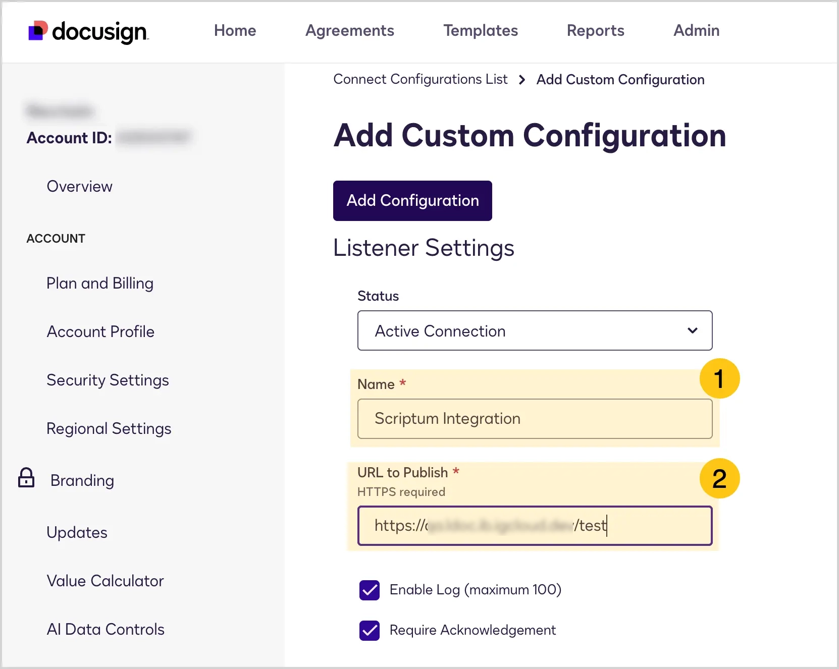Focus the URL to Publish input field

point(535,526)
